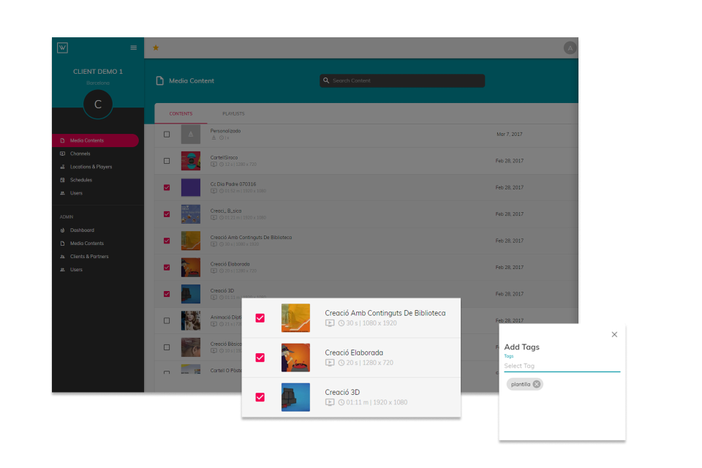The height and width of the screenshot is (468, 702).
Task: Click the W logo icon in sidebar
Action: (x=63, y=48)
